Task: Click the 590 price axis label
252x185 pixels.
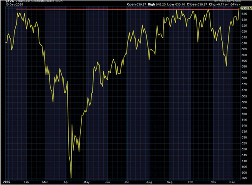Action: (x=244, y=67)
